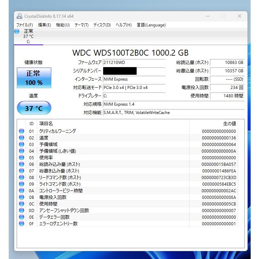
Task: Click the status icon for 01 クリティカルワーニング
Action: click(x=22, y=131)
